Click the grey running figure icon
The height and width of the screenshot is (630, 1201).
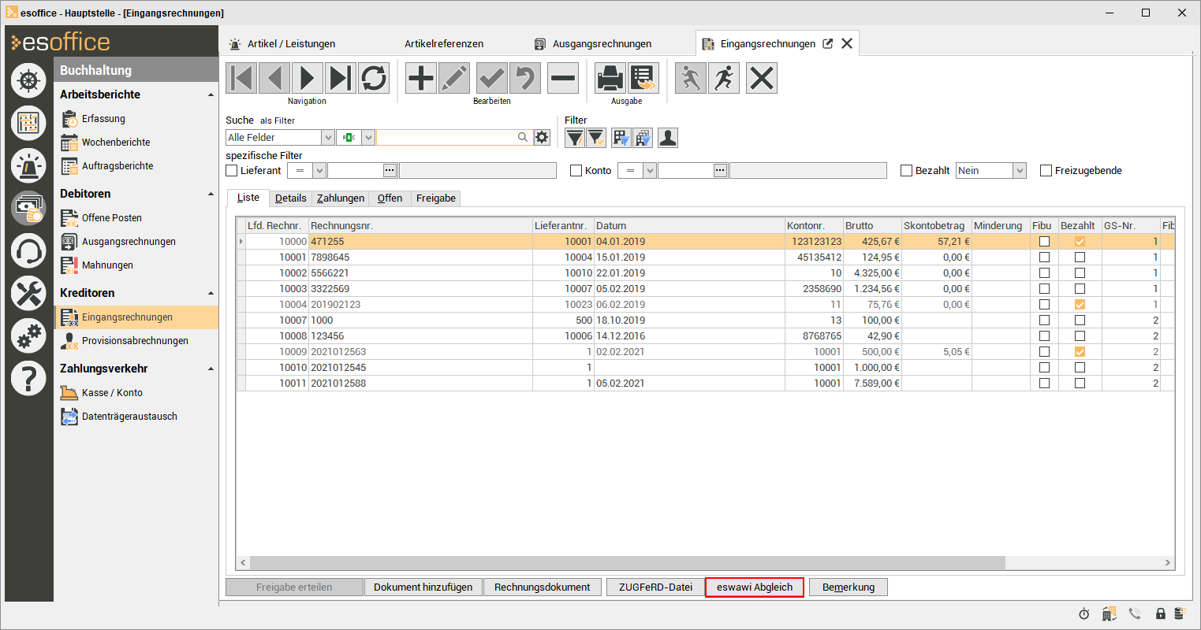(691, 78)
